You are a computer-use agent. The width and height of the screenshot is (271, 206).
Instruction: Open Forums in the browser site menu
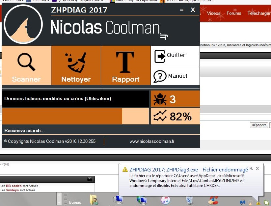point(234,13)
